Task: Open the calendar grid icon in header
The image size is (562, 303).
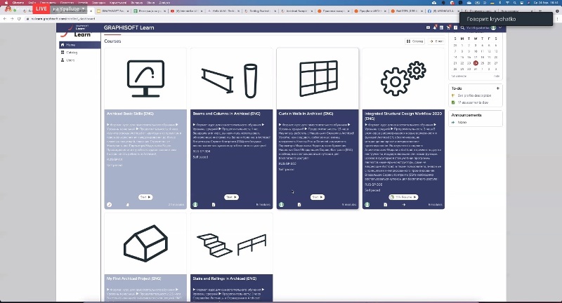Action: pos(442,27)
